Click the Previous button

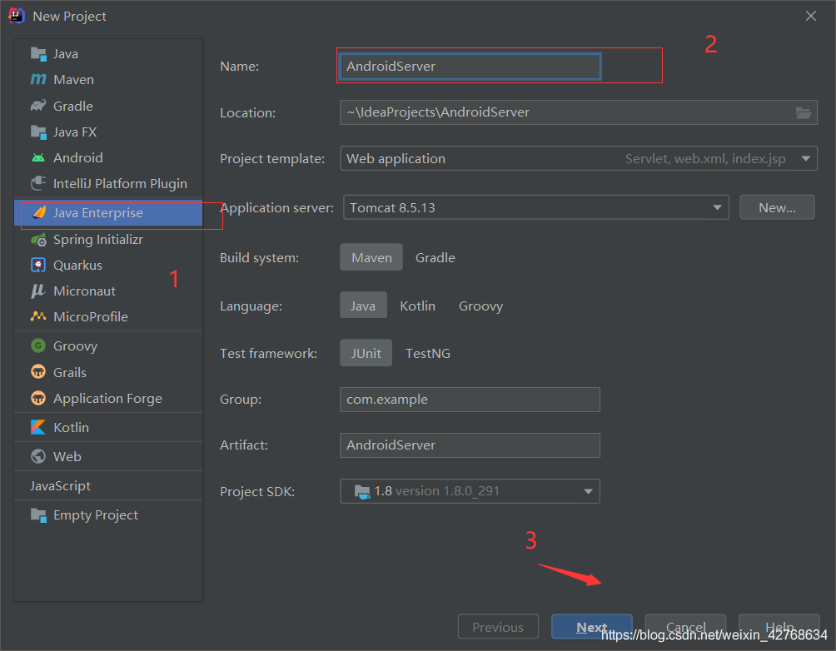(x=498, y=627)
